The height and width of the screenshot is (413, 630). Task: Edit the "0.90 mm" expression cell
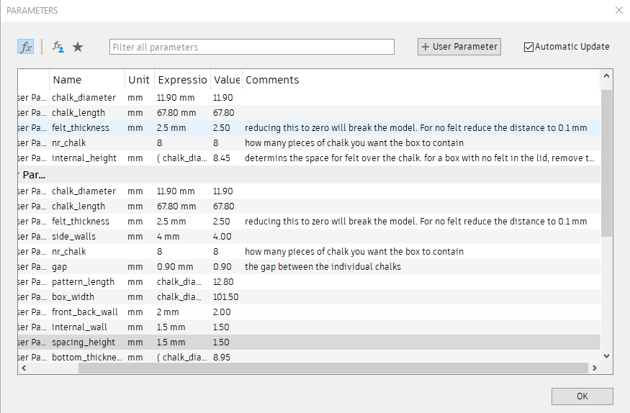(x=175, y=267)
